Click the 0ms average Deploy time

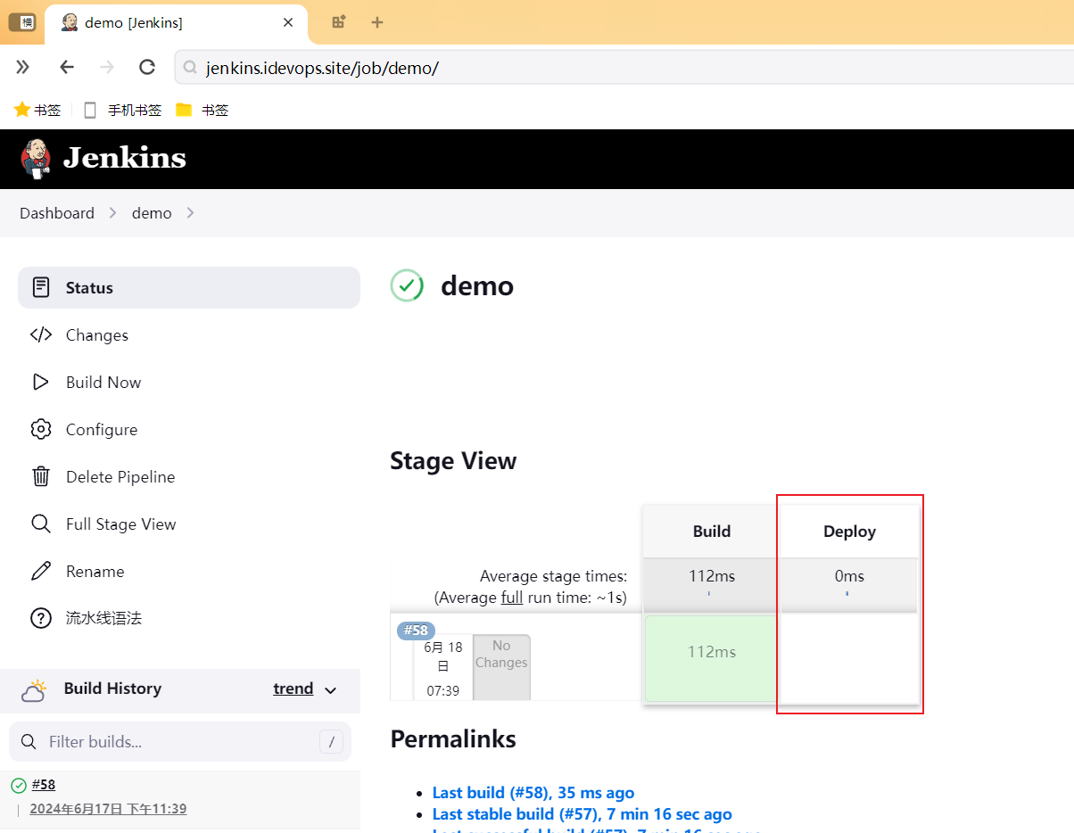[x=849, y=576]
